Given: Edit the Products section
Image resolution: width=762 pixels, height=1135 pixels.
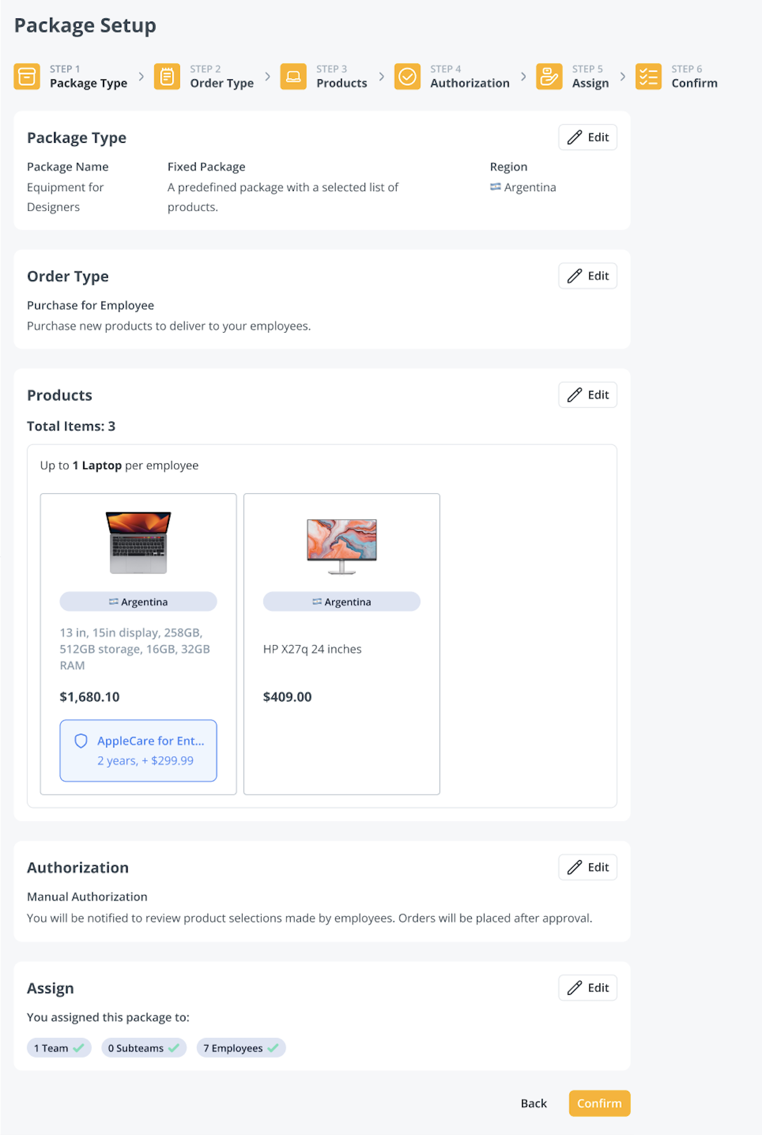Looking at the screenshot, I should click(587, 395).
